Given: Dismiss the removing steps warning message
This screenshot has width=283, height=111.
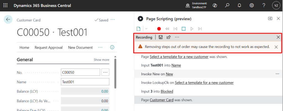Looking at the screenshot, I should [276, 47].
